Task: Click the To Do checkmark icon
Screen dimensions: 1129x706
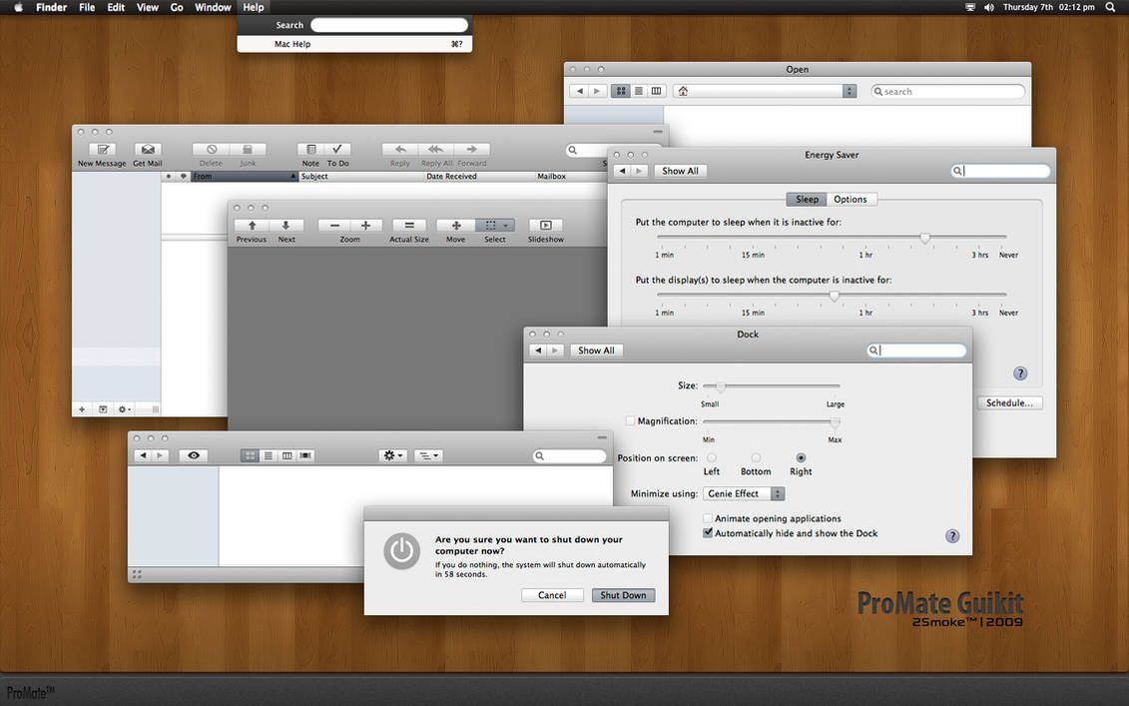Action: point(337,149)
